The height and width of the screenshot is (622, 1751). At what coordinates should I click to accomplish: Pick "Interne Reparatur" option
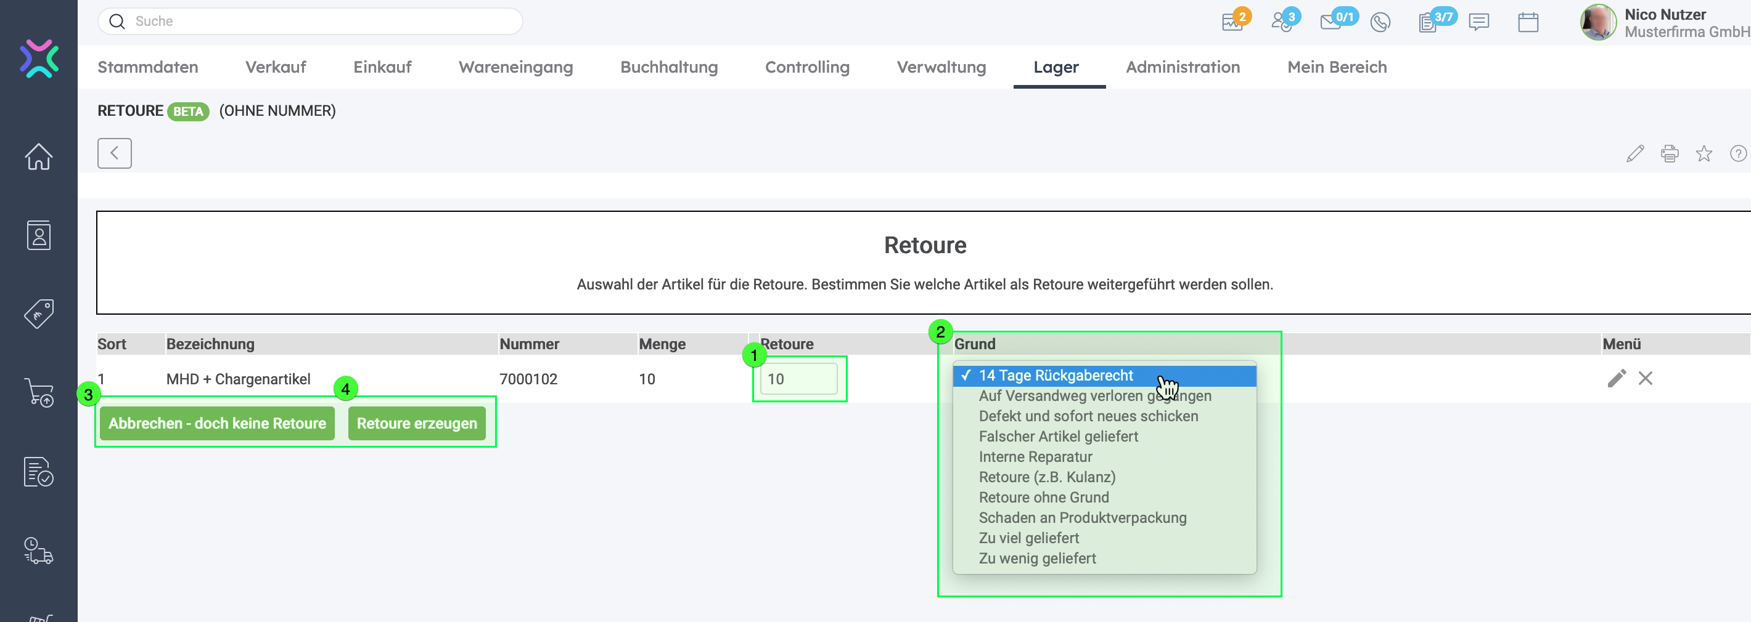pos(1035,457)
